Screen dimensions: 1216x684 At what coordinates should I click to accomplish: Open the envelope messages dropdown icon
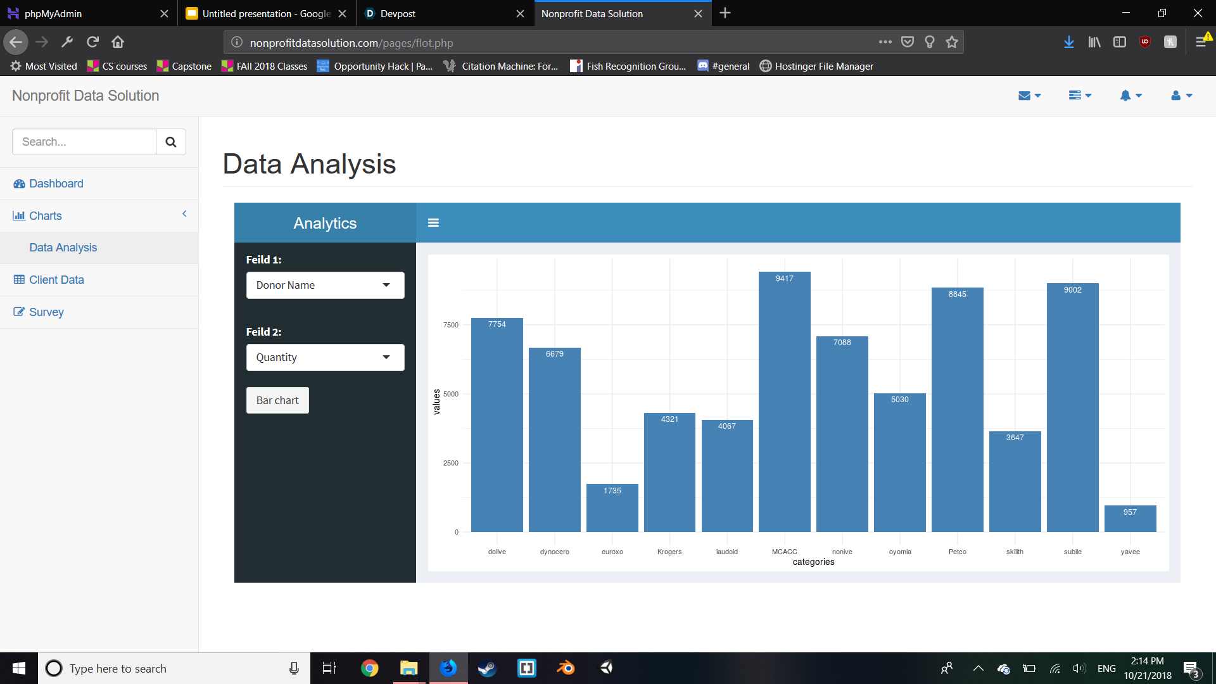pos(1029,96)
